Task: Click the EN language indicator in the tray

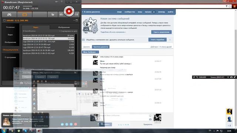Action: (210, 130)
